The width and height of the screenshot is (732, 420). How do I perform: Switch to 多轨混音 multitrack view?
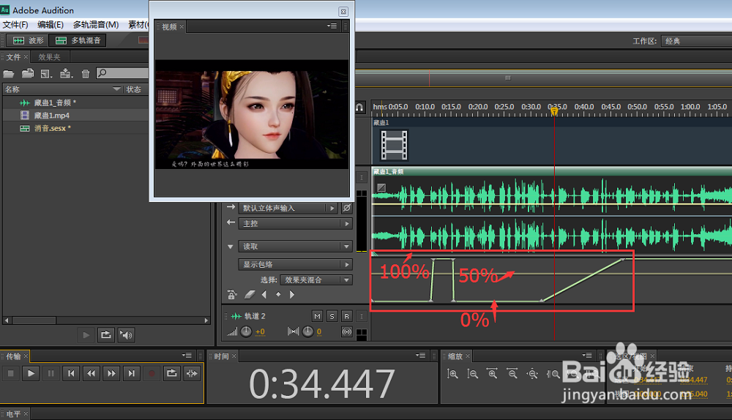(78, 40)
